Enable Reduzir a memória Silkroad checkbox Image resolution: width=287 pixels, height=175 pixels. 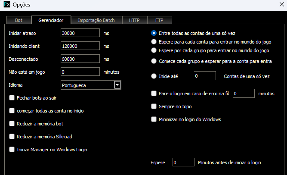coord(12,137)
